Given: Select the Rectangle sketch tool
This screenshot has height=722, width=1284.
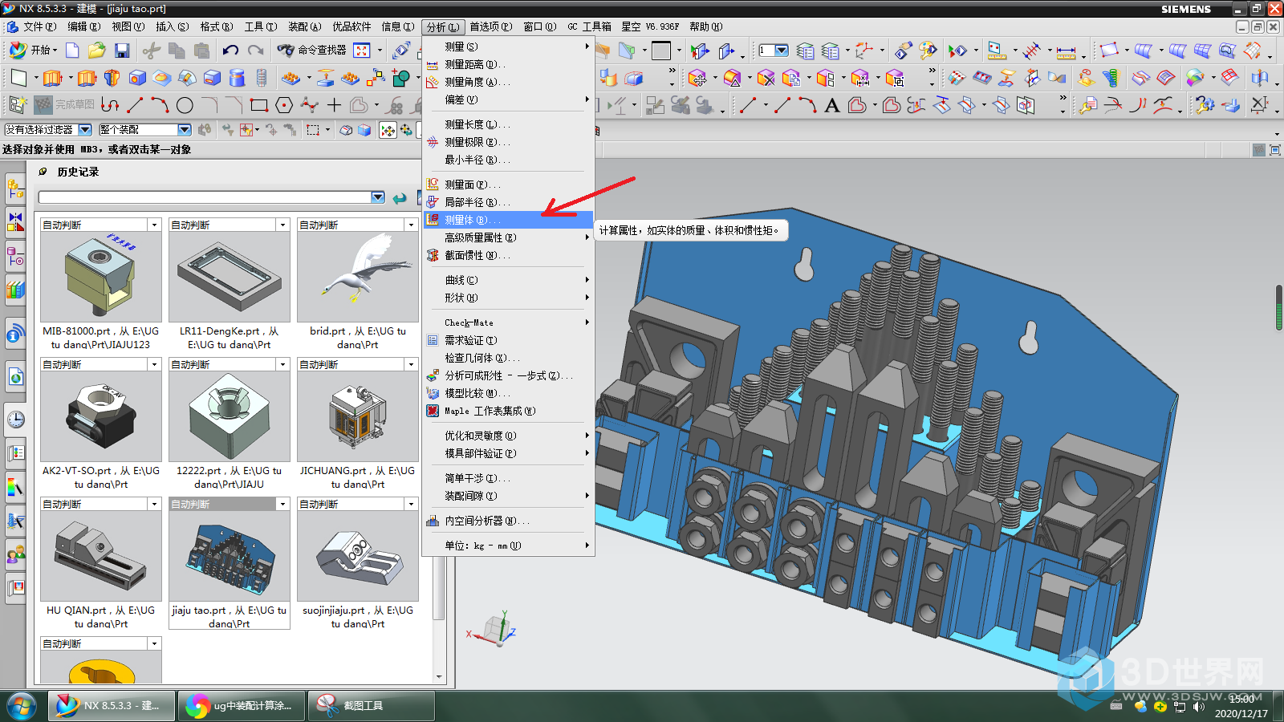Looking at the screenshot, I should coord(258,105).
